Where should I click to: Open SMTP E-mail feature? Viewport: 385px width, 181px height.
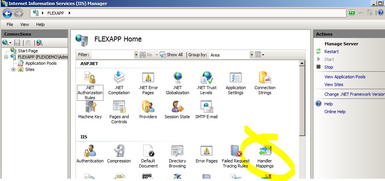click(x=206, y=110)
